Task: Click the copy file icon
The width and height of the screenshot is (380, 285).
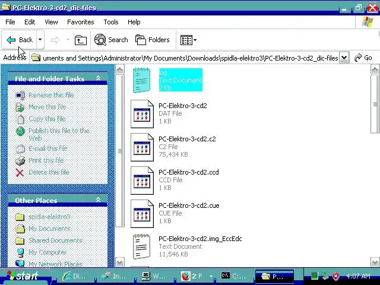Action: pyautogui.click(x=20, y=119)
